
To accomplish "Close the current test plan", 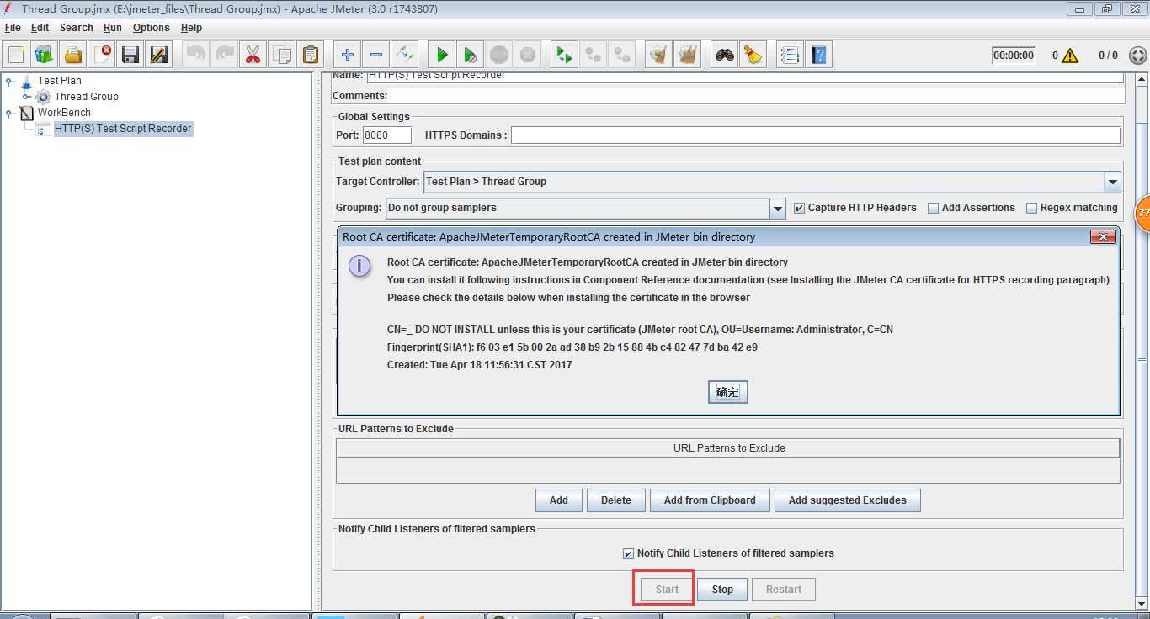I will pos(102,55).
